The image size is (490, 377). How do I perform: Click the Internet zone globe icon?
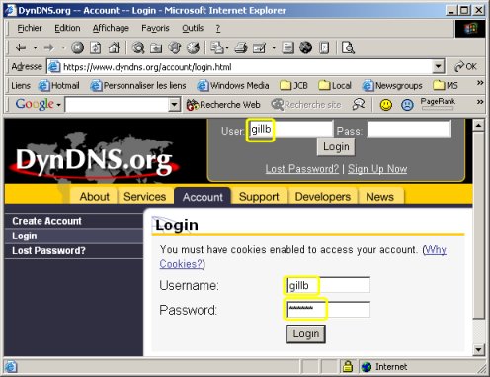pos(367,367)
